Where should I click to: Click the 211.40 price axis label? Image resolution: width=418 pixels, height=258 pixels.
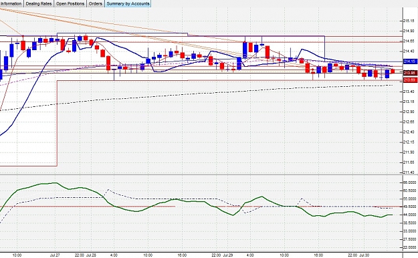tap(409, 172)
